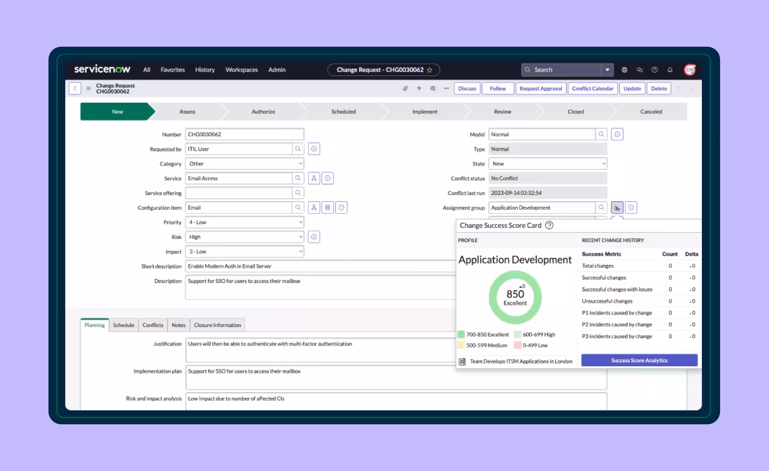The height and width of the screenshot is (471, 769).
Task: Open the notifications bell
Action: [x=670, y=70]
